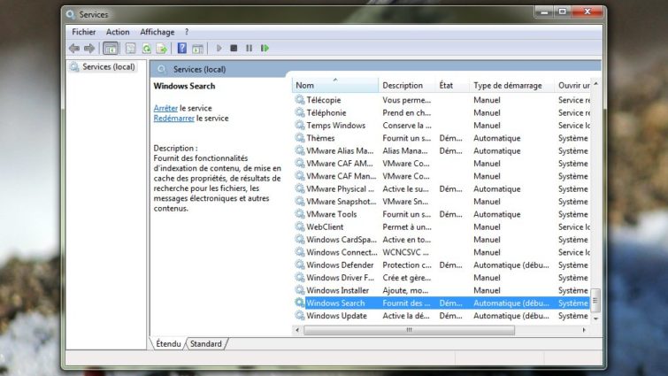Click the gear icon beside Windows Update
This screenshot has width=668, height=376.
(x=299, y=316)
